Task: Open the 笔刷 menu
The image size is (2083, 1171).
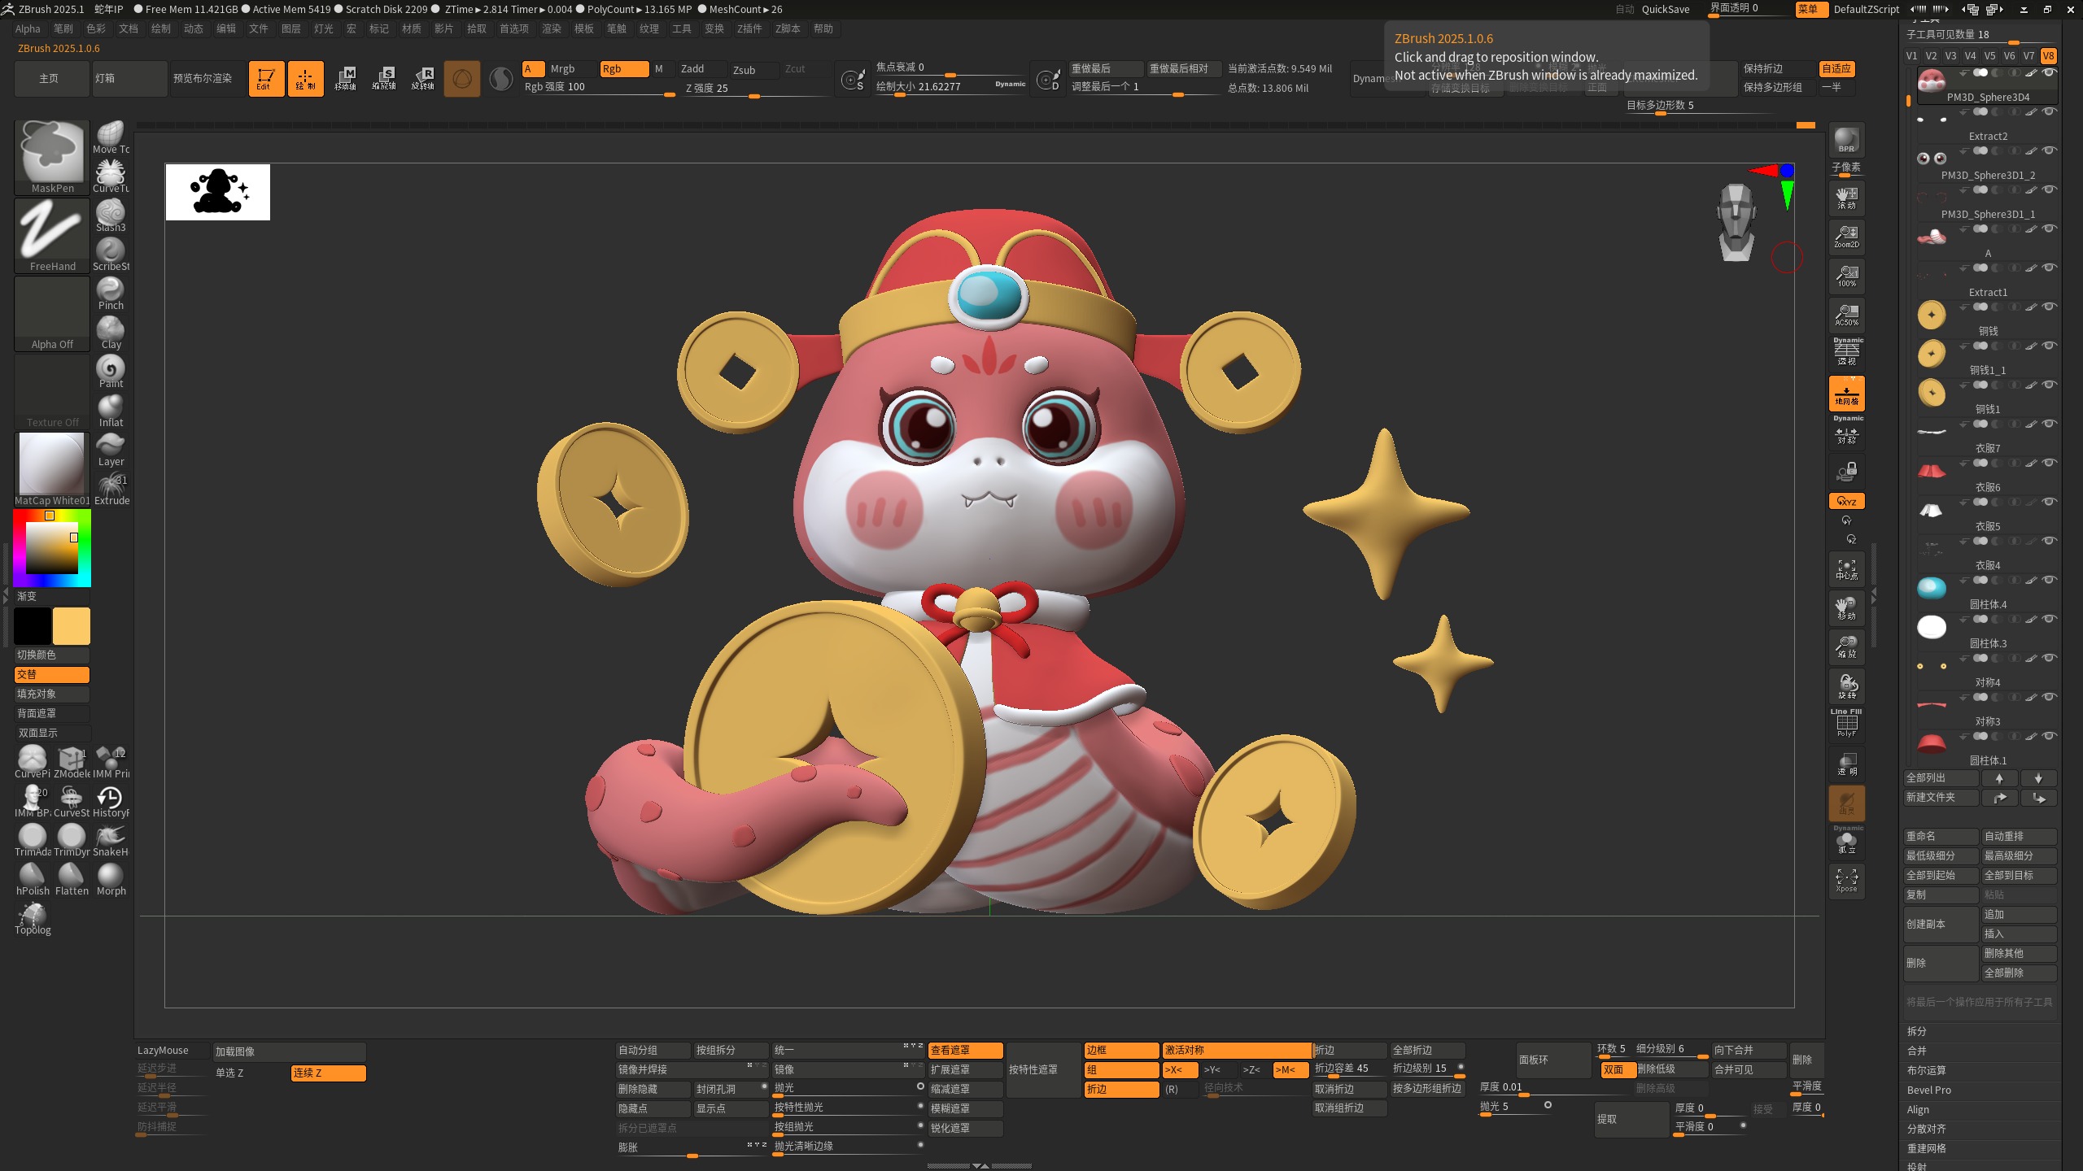Action: click(x=63, y=28)
